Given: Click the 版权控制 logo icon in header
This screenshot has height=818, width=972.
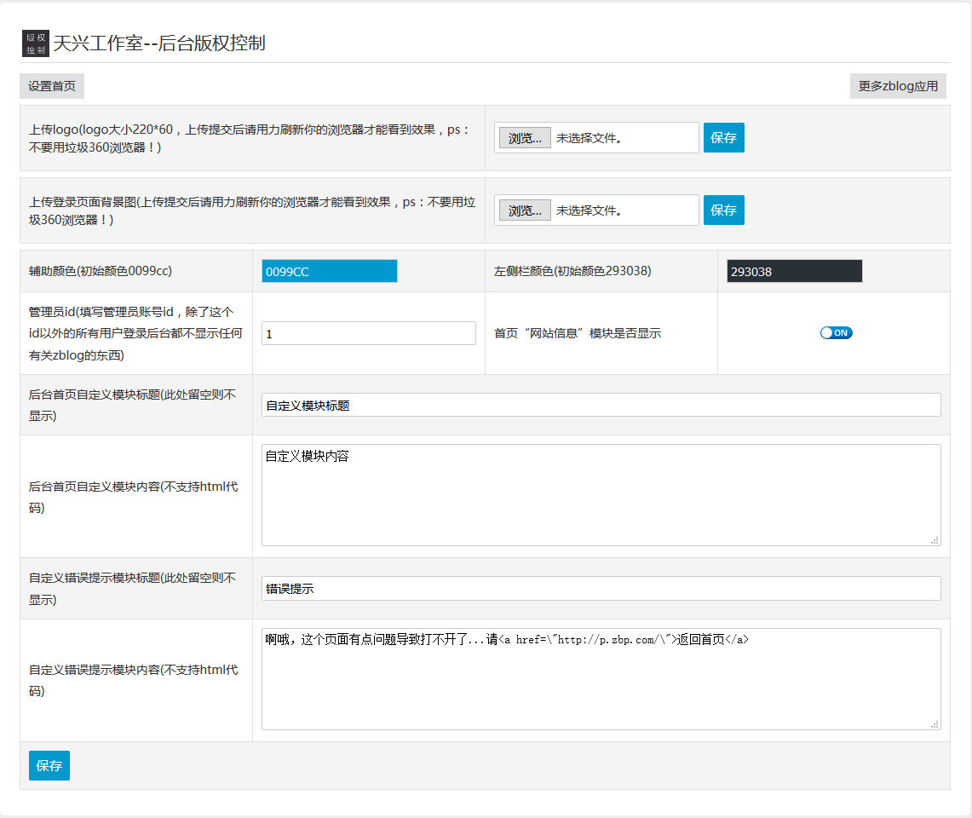Looking at the screenshot, I should coord(36,43).
